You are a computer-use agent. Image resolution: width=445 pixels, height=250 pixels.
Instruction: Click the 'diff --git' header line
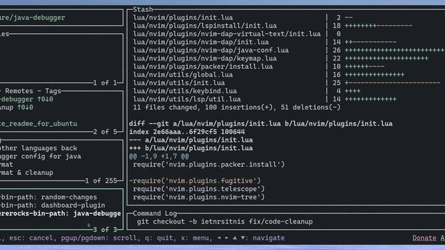(261, 124)
